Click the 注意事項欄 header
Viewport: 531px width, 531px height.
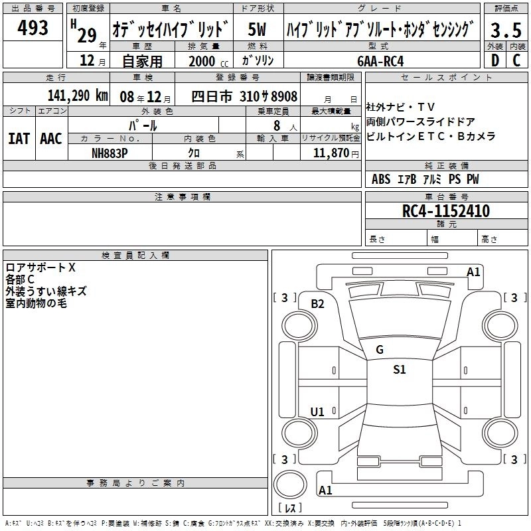(x=182, y=196)
